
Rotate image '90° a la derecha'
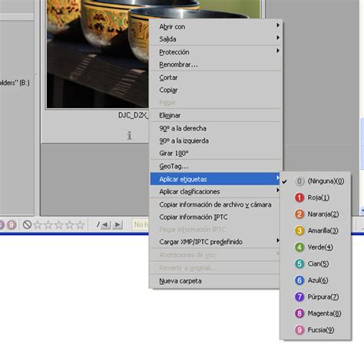click(216, 128)
